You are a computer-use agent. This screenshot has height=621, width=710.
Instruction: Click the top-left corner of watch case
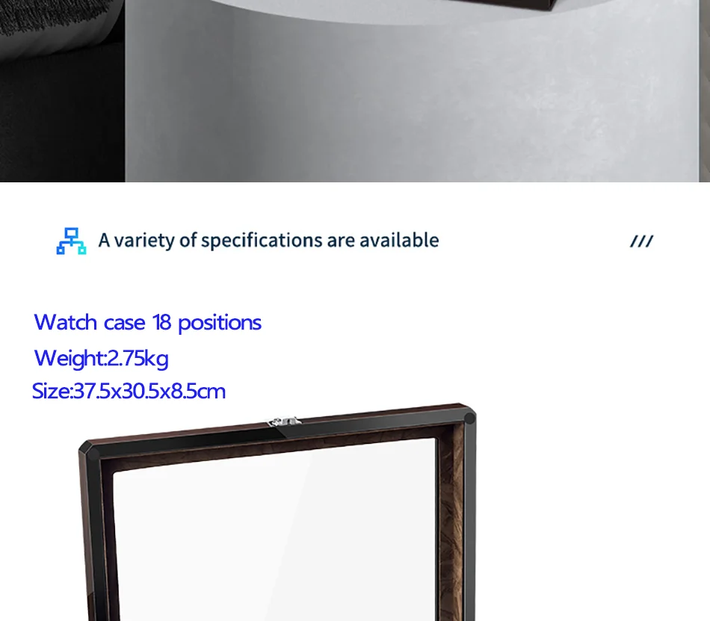coord(87,450)
